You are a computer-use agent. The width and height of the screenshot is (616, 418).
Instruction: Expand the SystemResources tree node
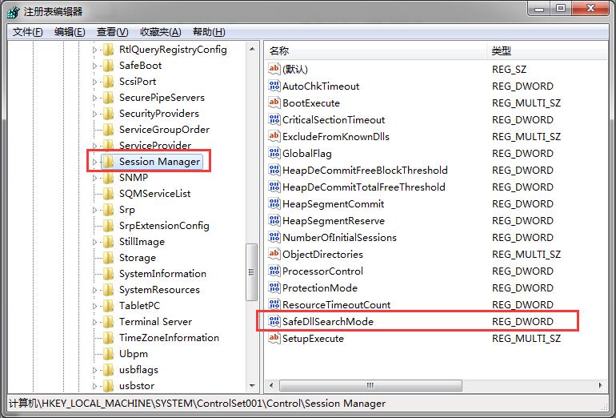coord(94,290)
